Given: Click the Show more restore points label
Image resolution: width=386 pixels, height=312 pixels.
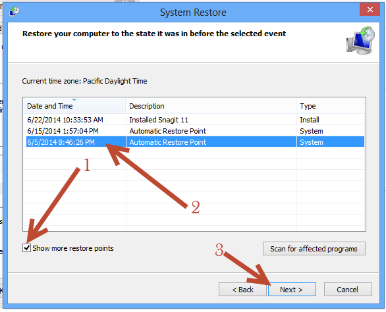Looking at the screenshot, I should [73, 248].
